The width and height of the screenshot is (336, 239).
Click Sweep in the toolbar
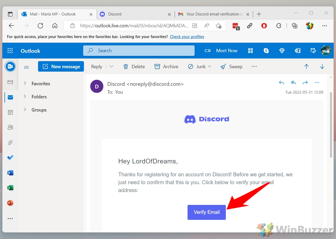[x=231, y=67]
